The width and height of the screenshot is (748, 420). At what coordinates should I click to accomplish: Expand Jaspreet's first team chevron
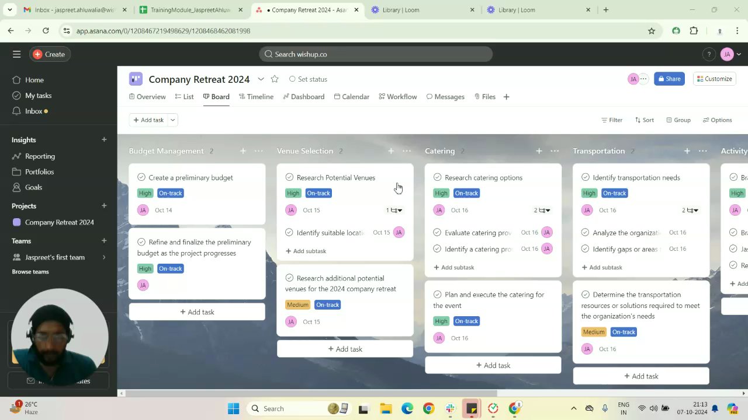click(104, 257)
